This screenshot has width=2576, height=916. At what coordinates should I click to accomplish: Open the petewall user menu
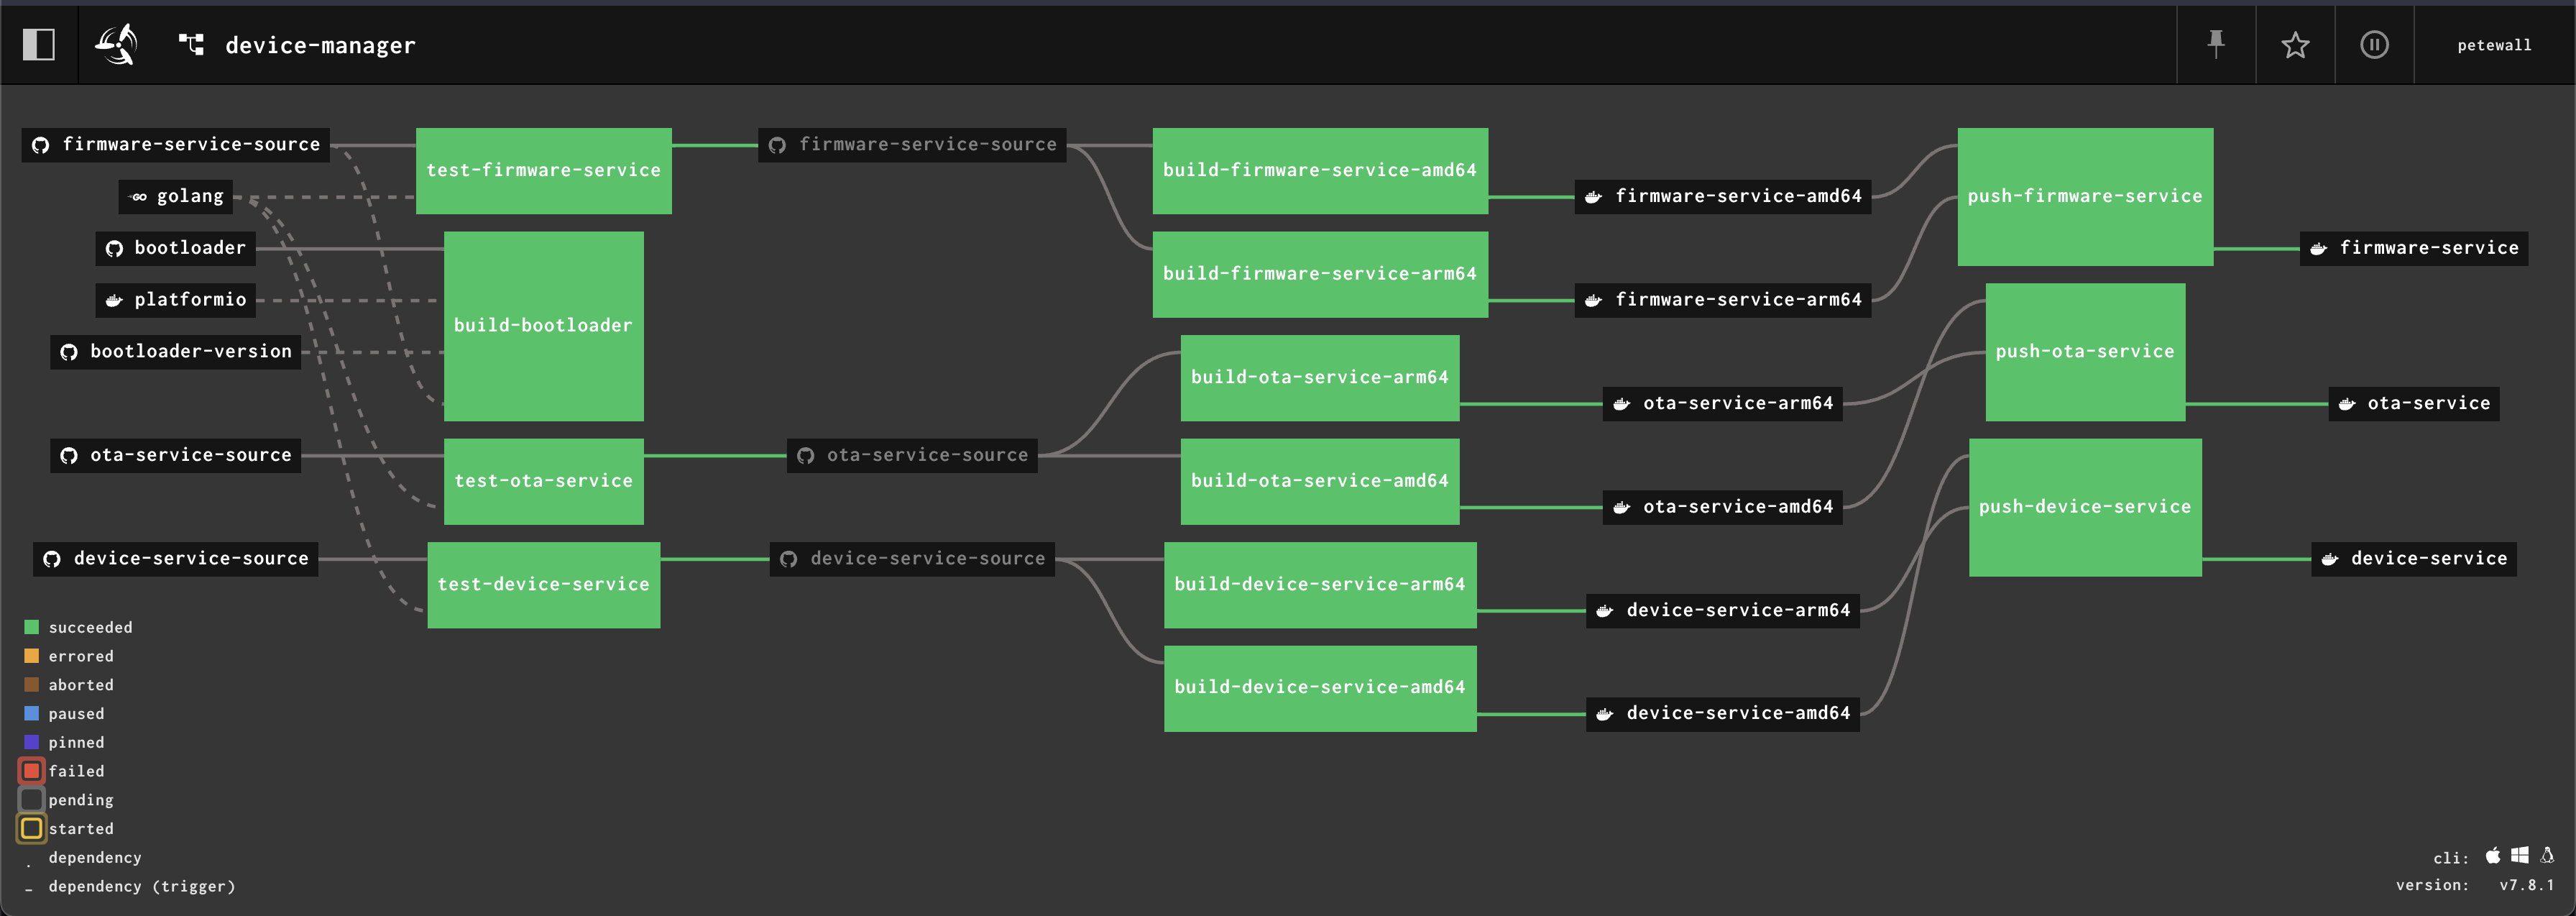coord(2494,45)
